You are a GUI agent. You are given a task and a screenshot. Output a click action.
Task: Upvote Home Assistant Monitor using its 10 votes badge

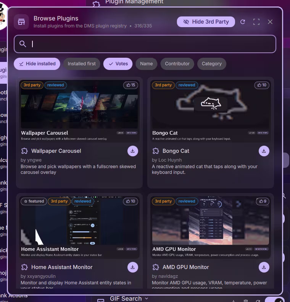[130, 201]
